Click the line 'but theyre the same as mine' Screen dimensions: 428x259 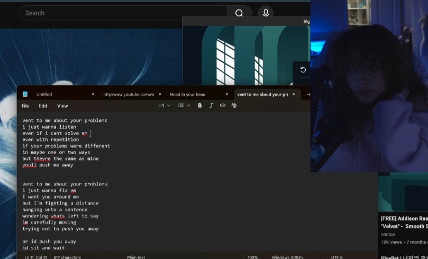point(60,158)
